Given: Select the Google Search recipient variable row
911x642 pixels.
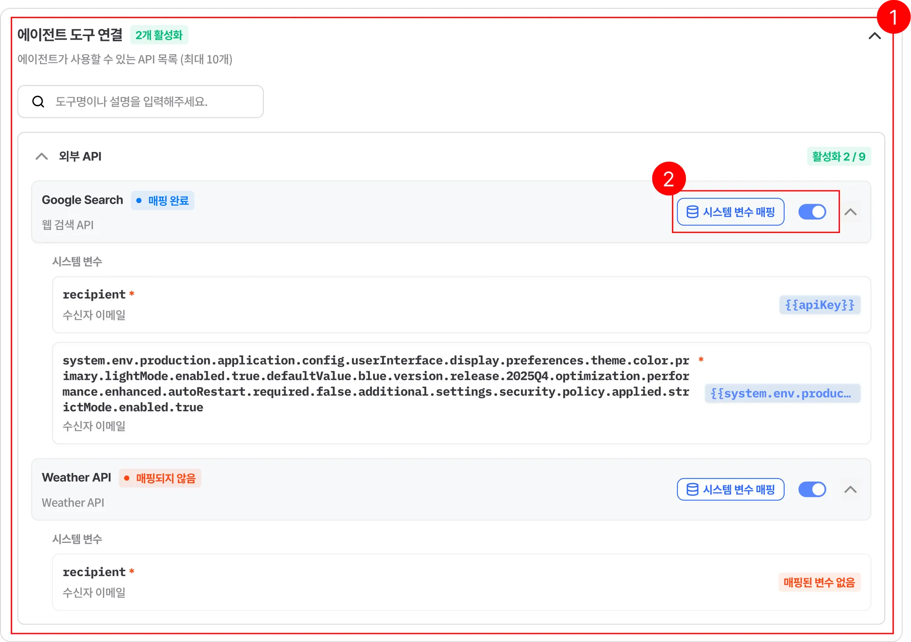Looking at the screenshot, I should point(400,305).
